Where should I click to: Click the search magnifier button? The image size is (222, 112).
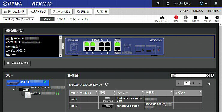(212, 75)
